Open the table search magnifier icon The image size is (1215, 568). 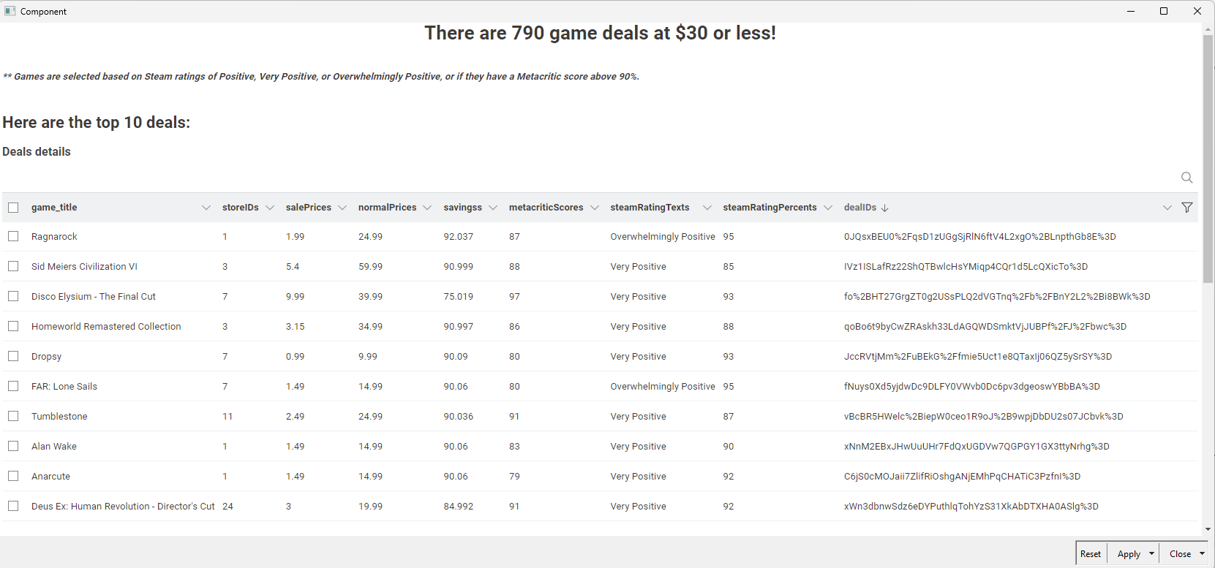coord(1186,178)
